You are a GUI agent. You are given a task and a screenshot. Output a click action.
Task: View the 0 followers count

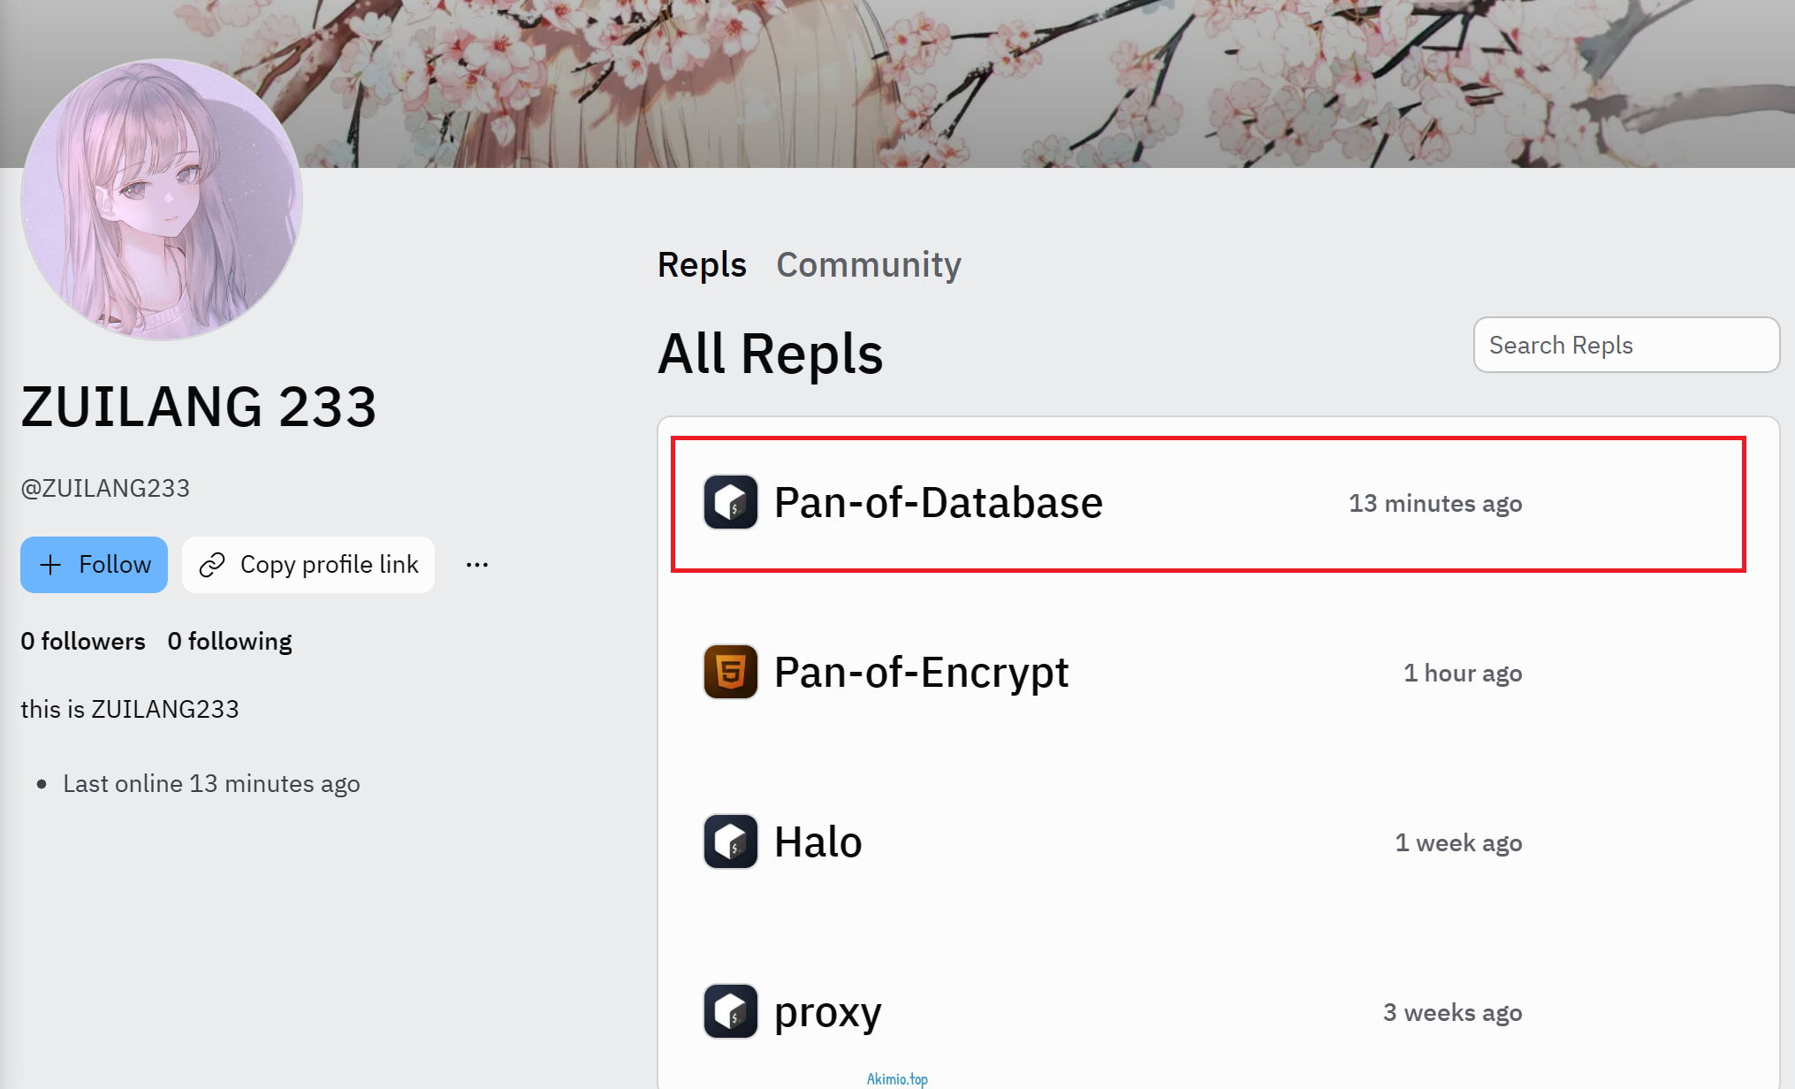tap(83, 641)
